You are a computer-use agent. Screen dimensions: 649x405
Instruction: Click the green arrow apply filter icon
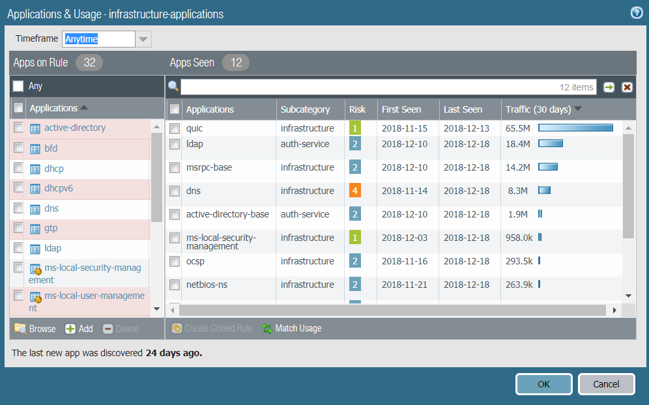click(x=609, y=87)
